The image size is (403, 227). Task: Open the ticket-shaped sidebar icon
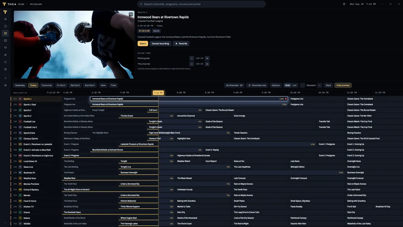(5, 54)
